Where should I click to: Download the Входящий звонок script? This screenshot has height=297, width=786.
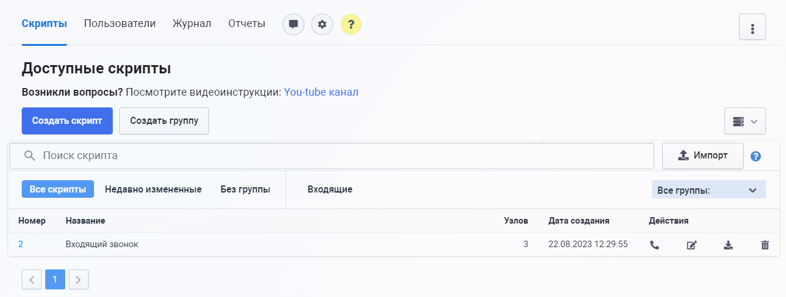(x=728, y=245)
